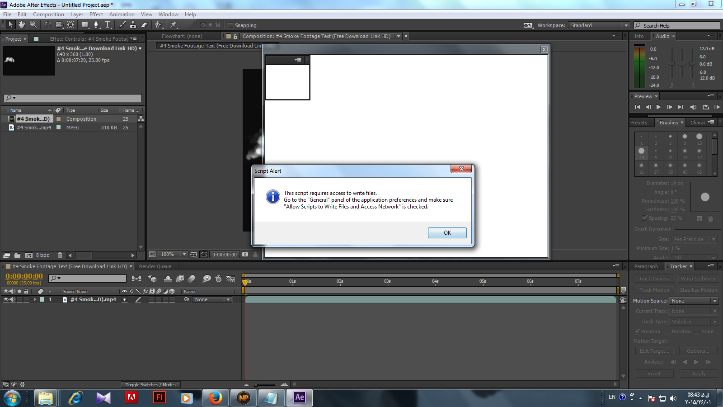Mute audio of #4 Smok...D).mp4 layer
Viewport: 723px width, 407px height.
(12, 299)
